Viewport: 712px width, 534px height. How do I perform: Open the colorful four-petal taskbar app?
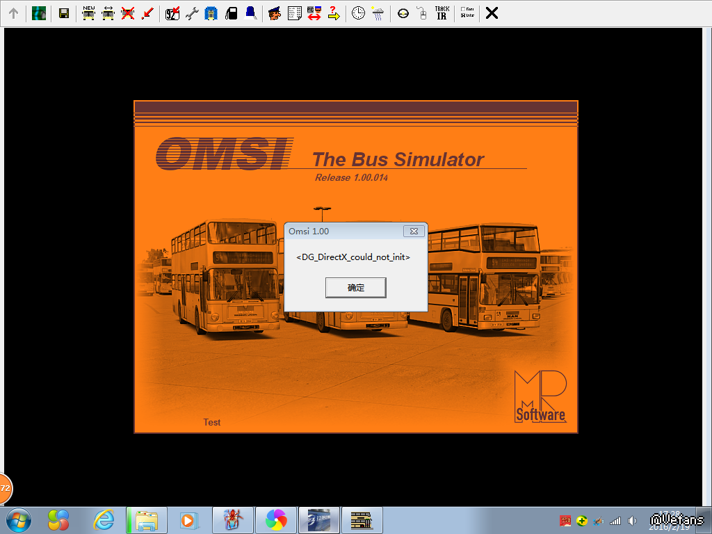pos(58,520)
